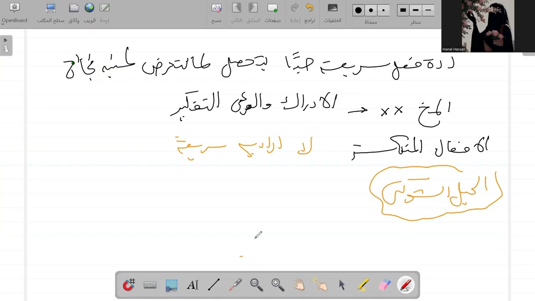Viewport: 535px width, 301px height.
Task: Select the capture part of page tool
Action: (171, 285)
